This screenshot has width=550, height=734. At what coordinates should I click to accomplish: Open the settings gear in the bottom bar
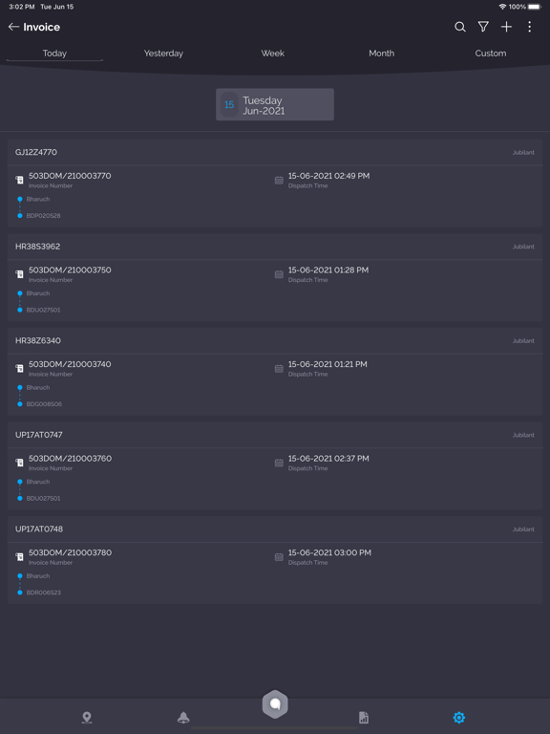458,717
